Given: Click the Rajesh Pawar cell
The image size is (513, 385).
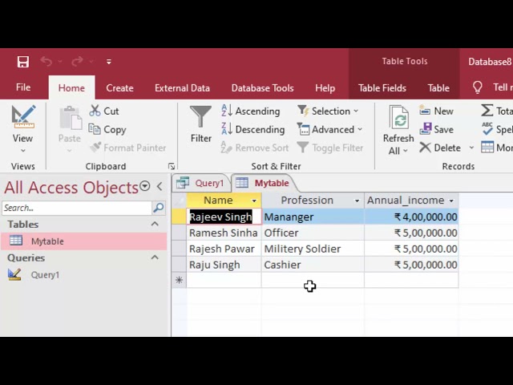Looking at the screenshot, I should 224,249.
